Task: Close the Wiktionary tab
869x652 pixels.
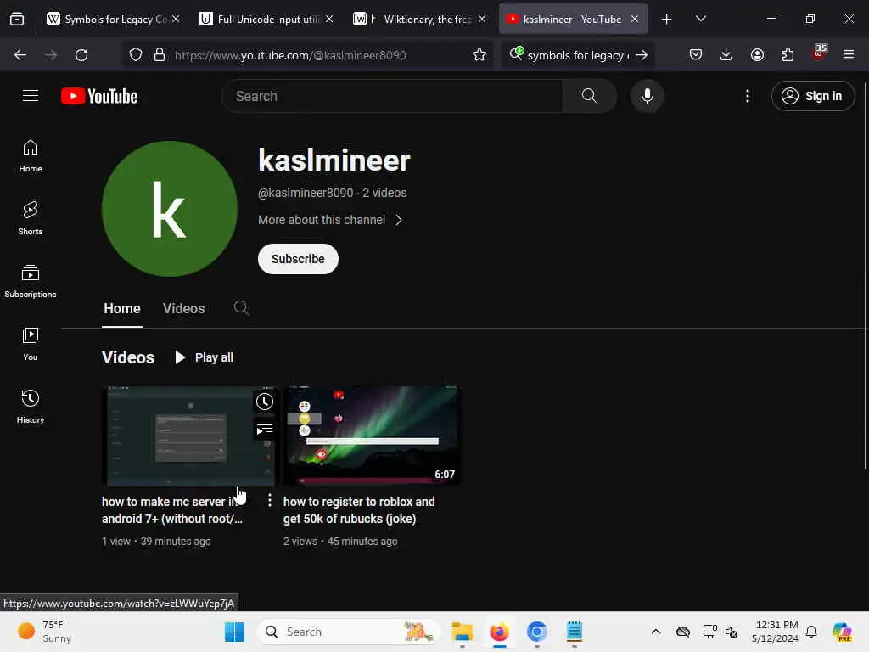Action: coord(482,20)
